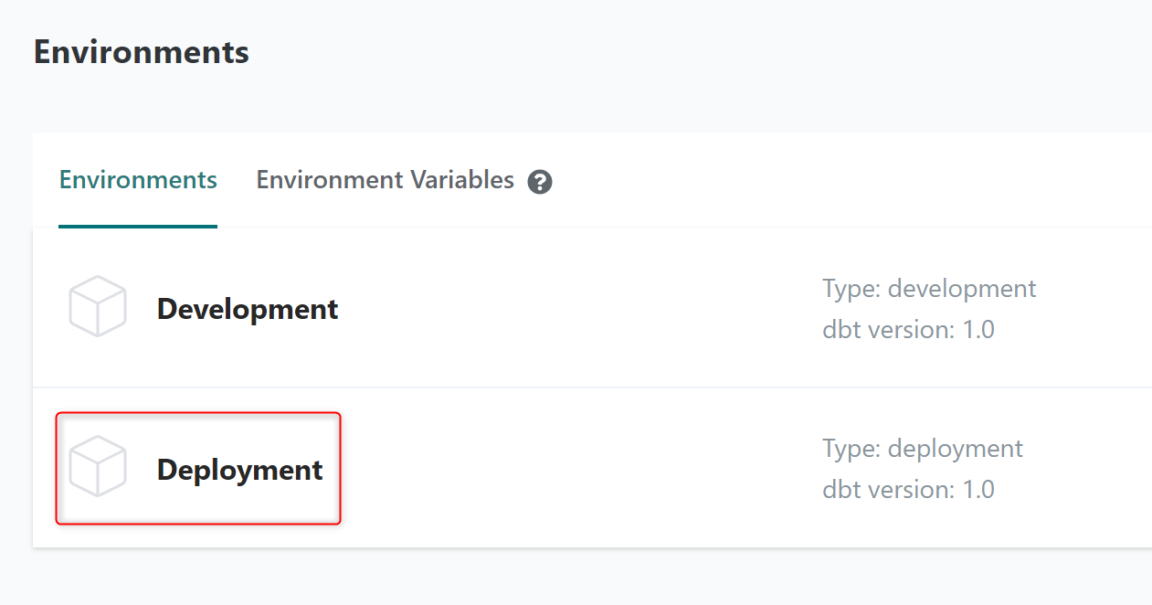The width and height of the screenshot is (1152, 605).
Task: Switch to the Environment Variables tab
Action: pos(385,180)
